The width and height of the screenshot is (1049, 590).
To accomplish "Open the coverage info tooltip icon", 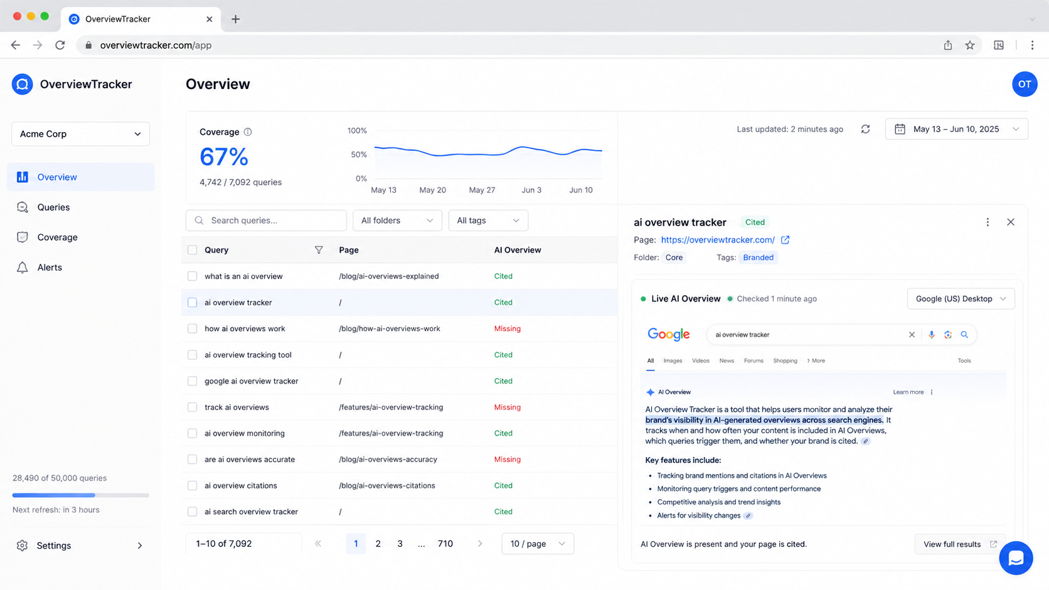I will (x=248, y=132).
